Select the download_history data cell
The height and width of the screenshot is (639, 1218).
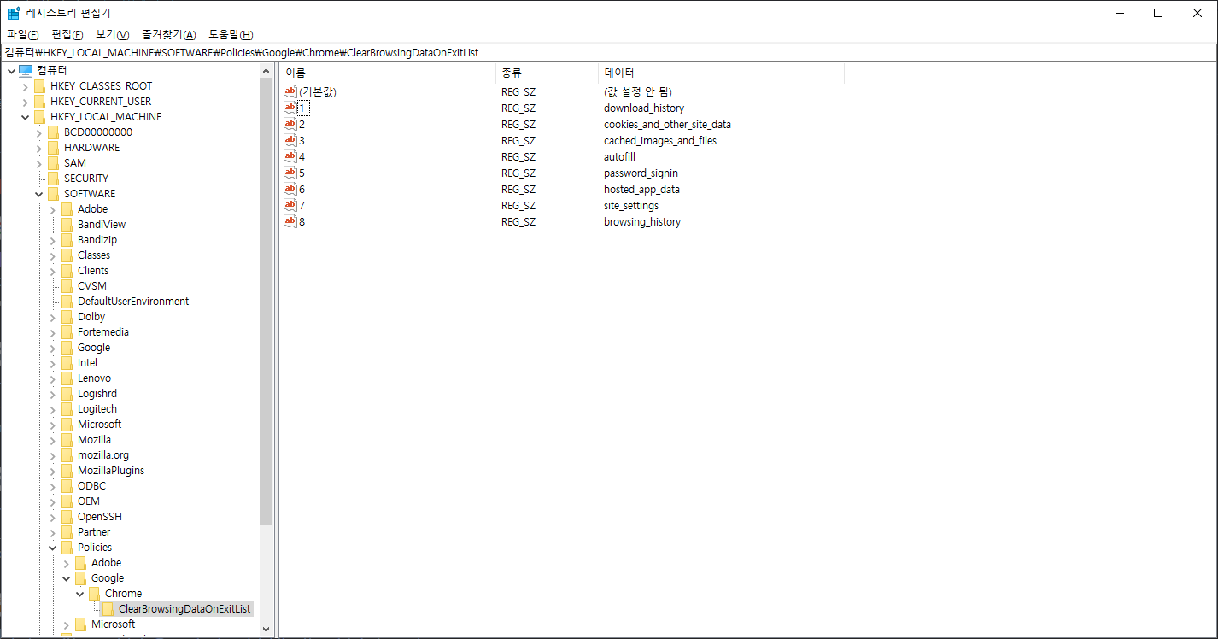(x=644, y=108)
